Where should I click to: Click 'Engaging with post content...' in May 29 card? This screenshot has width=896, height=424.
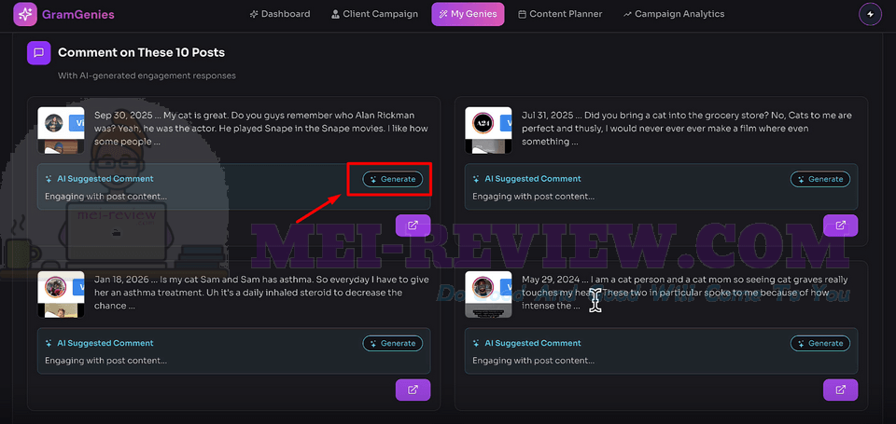click(533, 361)
